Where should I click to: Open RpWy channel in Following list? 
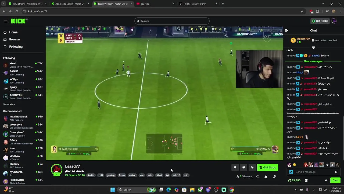pos(23,89)
